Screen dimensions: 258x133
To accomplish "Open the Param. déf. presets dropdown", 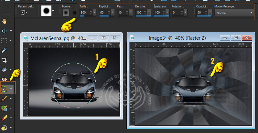I will [x=24, y=12].
